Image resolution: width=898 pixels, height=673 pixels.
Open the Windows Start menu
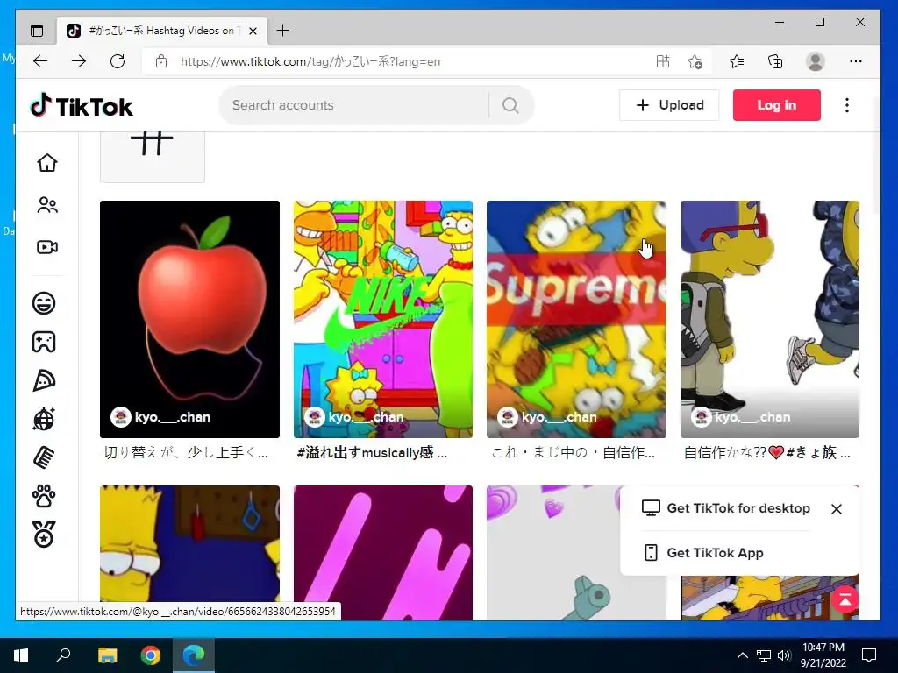(21, 655)
